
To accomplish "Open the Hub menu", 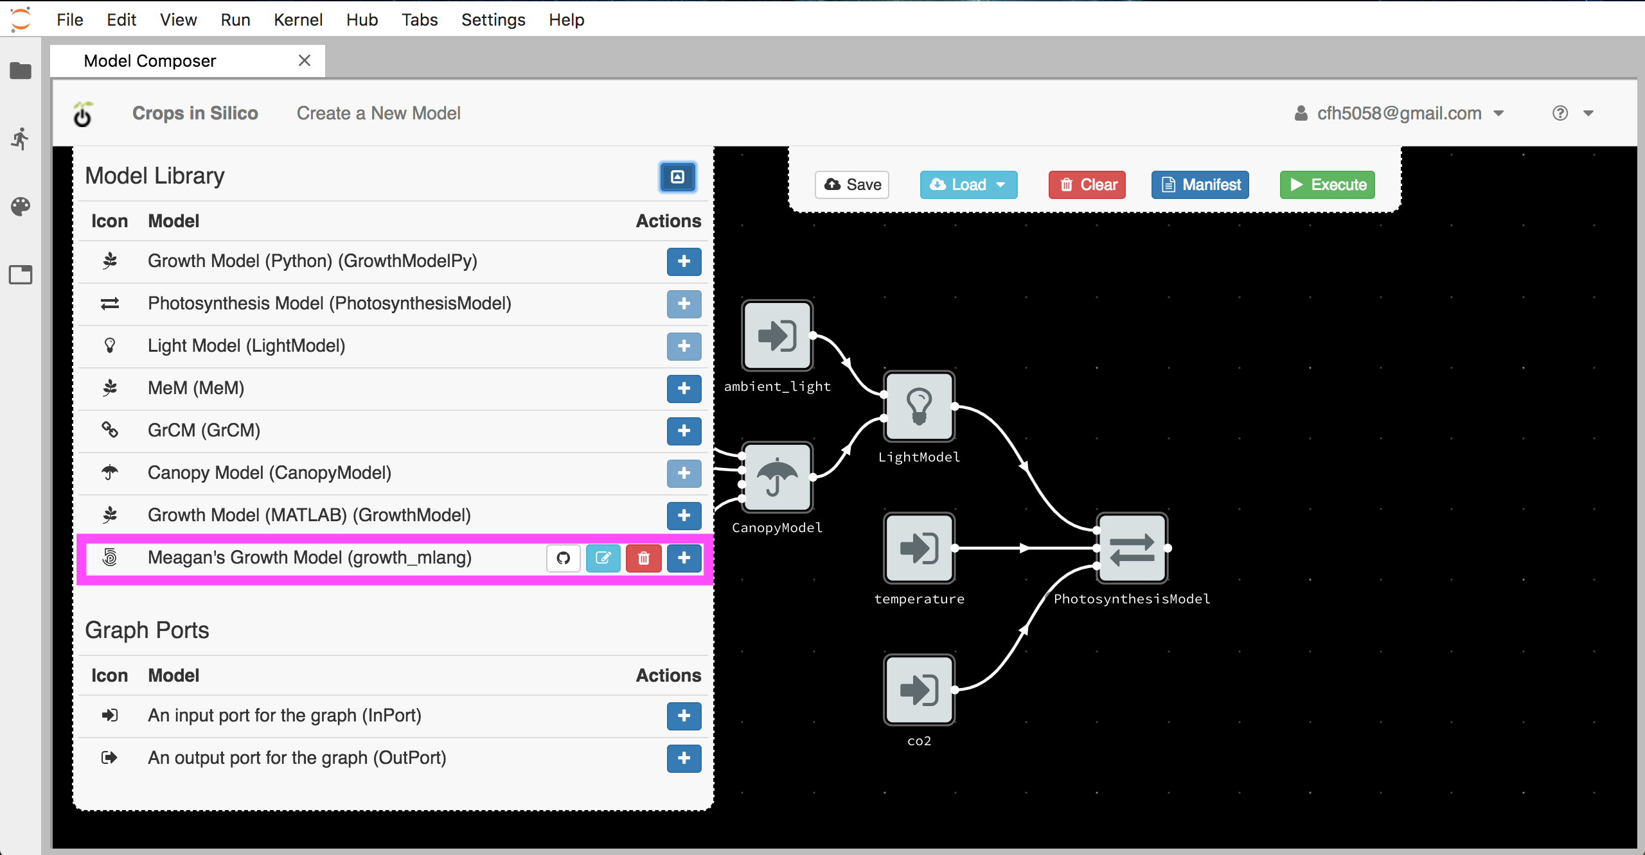I will (362, 20).
